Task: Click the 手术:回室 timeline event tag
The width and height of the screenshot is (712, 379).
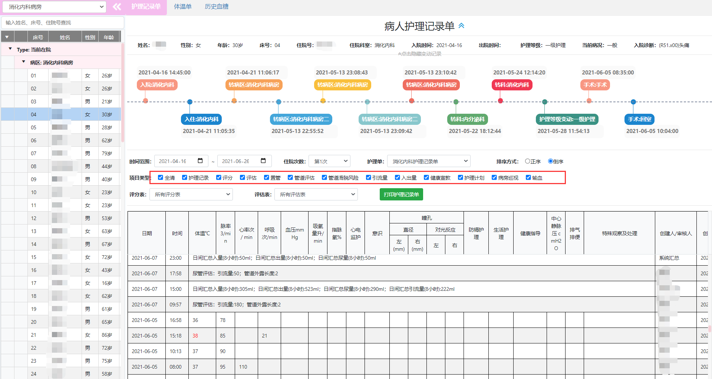Action: pos(639,119)
